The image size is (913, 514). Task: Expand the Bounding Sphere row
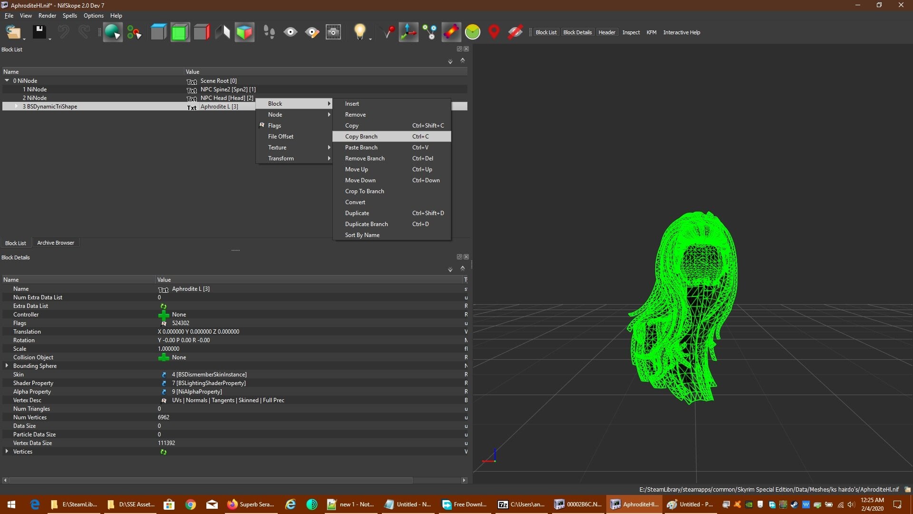(x=7, y=366)
